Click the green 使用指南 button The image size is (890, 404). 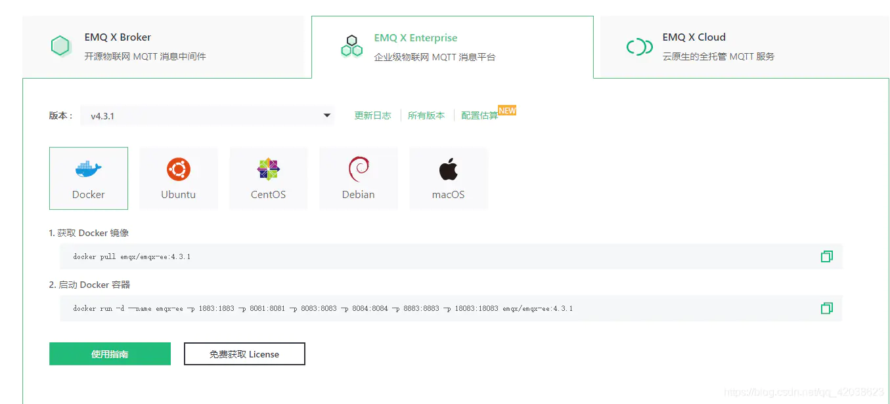[110, 354]
